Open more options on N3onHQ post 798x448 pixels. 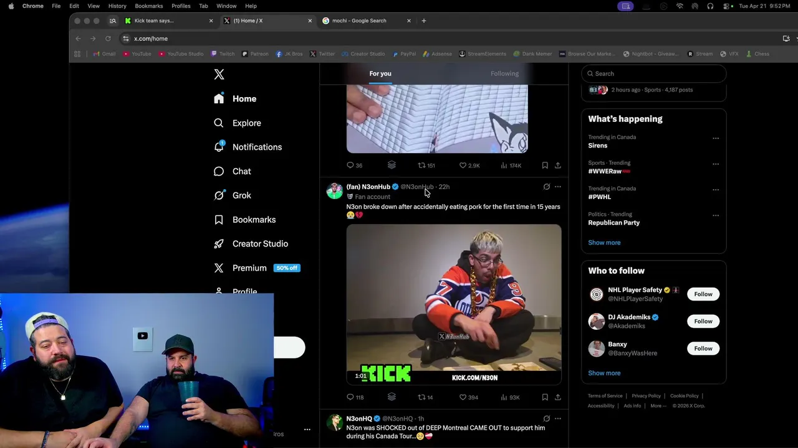(558, 419)
